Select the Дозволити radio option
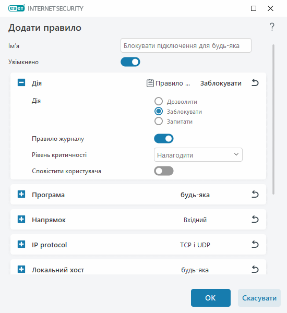Image resolution: width=287 pixels, height=313 pixels. click(x=159, y=101)
